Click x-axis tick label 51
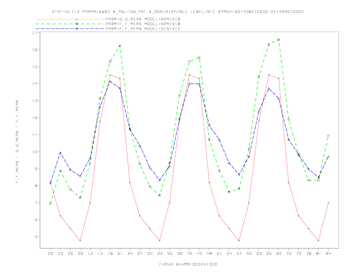 (219, 253)
